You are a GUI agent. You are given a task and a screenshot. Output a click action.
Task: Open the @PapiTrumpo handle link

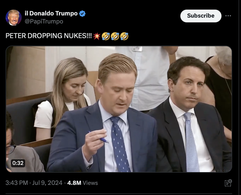point(44,22)
